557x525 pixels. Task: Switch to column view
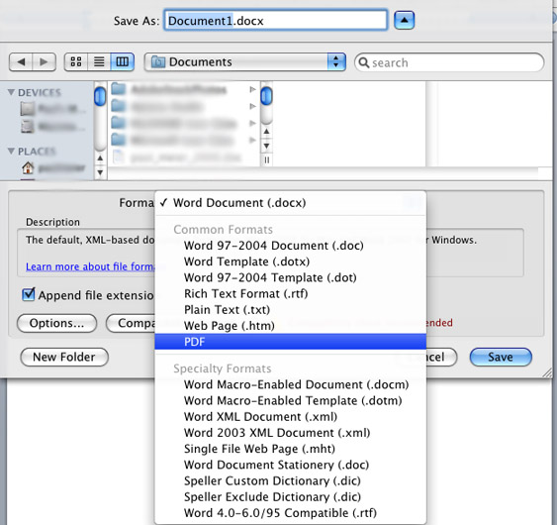(123, 62)
